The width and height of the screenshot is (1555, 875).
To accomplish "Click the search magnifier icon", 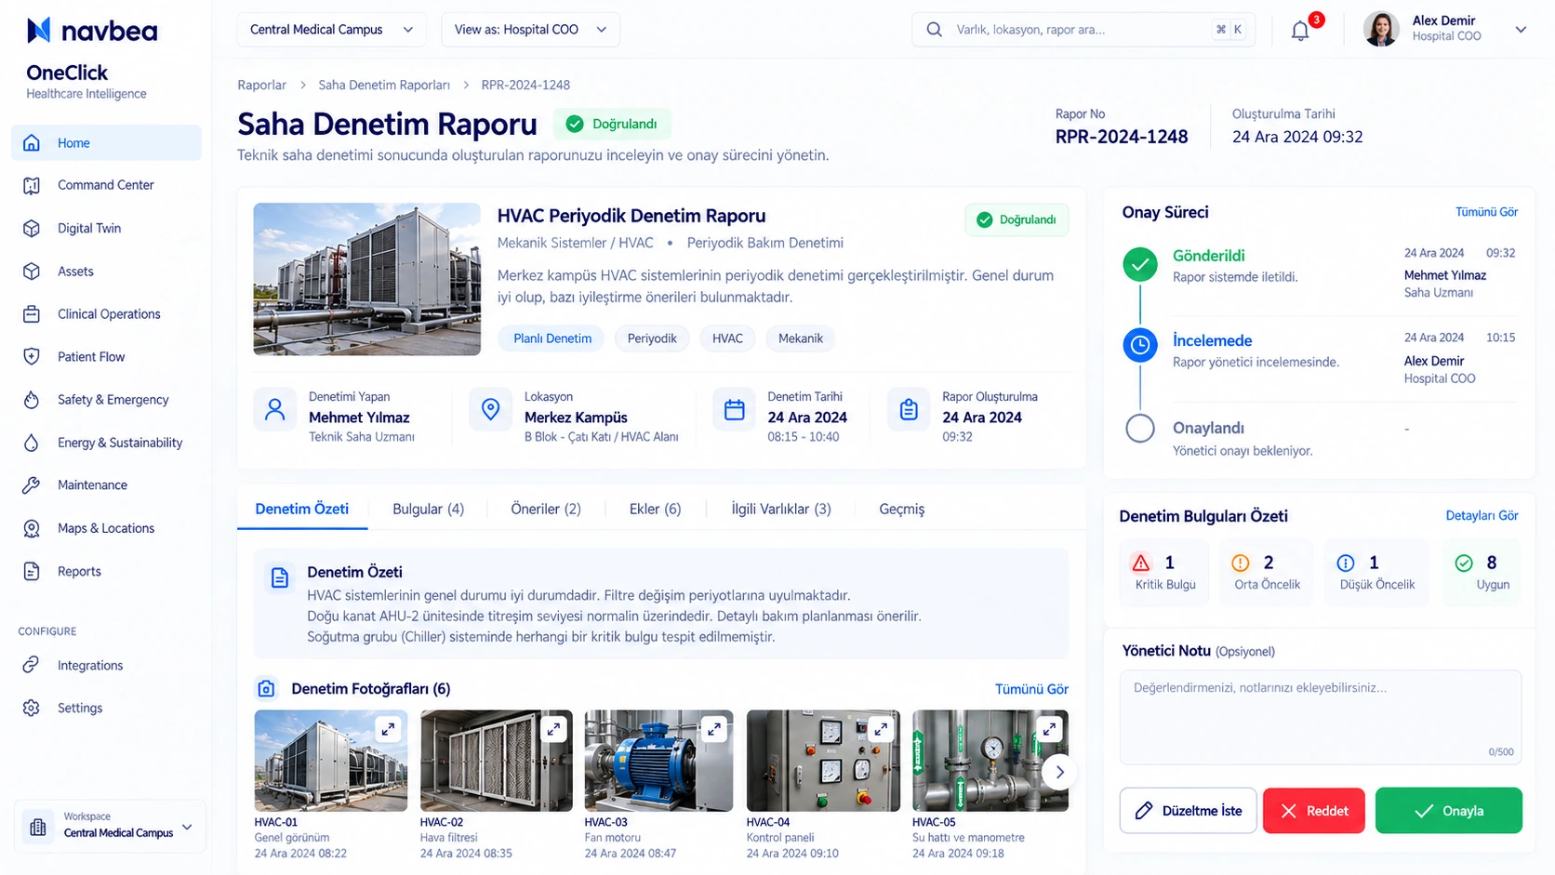I will click(x=934, y=30).
